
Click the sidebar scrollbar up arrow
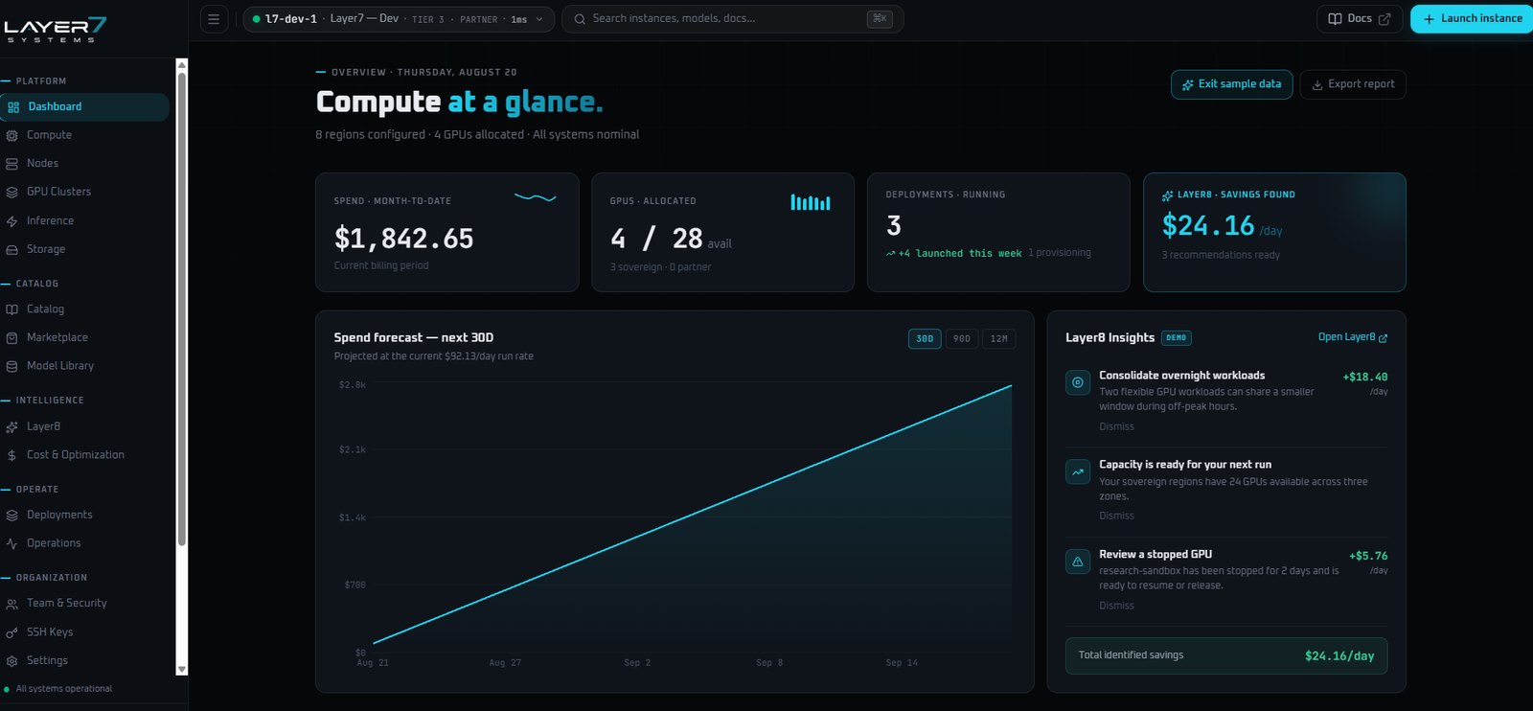(x=182, y=65)
